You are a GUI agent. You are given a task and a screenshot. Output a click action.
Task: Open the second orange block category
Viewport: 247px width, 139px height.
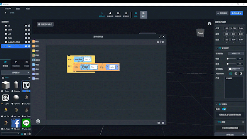36,46
